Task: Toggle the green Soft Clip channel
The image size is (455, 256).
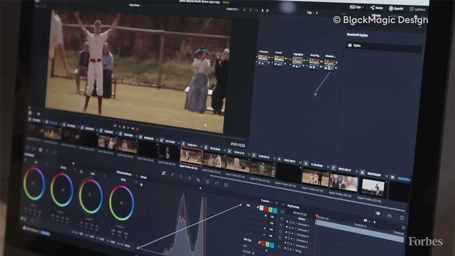Action: click(x=267, y=244)
